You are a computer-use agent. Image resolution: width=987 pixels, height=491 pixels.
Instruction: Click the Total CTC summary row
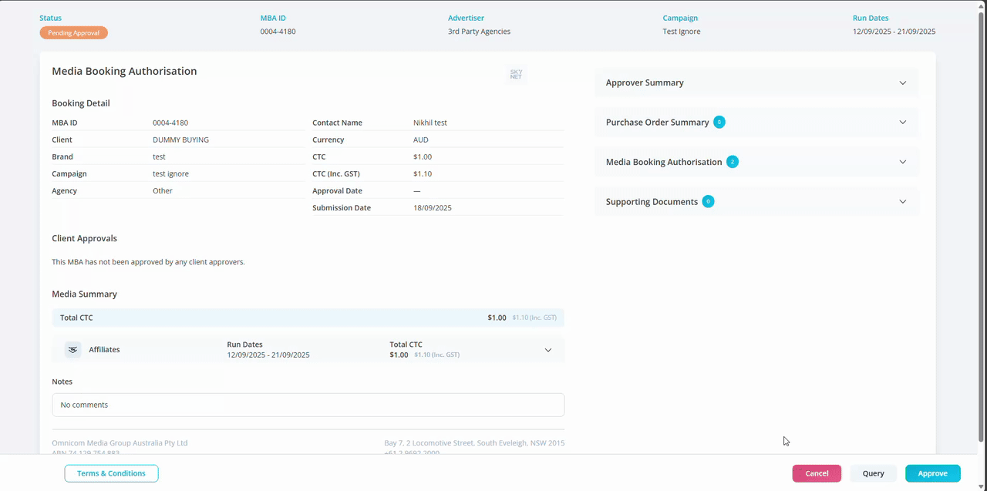pos(308,318)
